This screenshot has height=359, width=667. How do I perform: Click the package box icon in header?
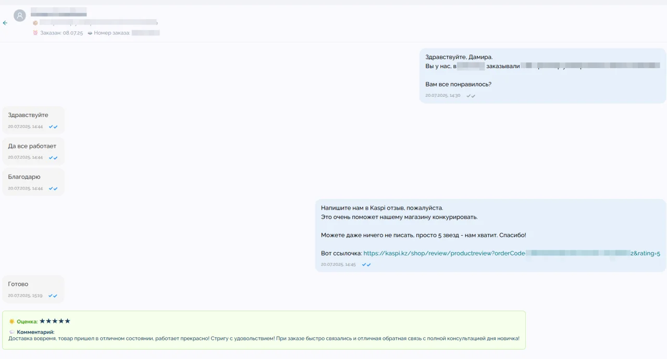[x=35, y=23]
